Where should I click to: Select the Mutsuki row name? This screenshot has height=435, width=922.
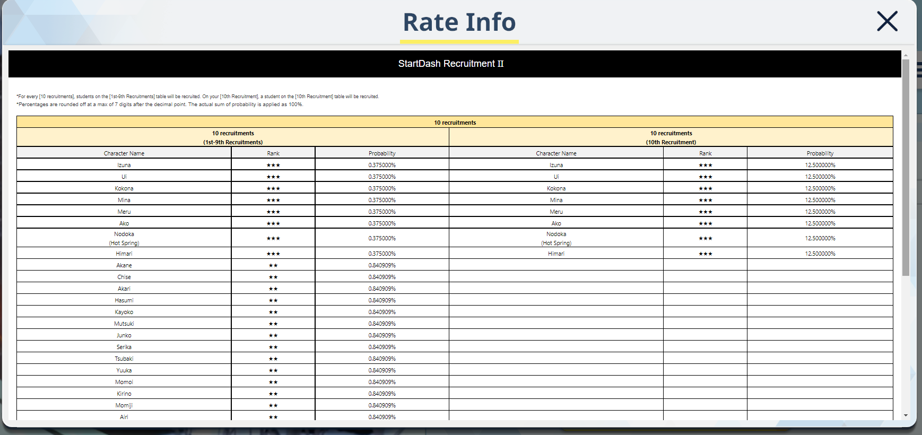point(124,324)
